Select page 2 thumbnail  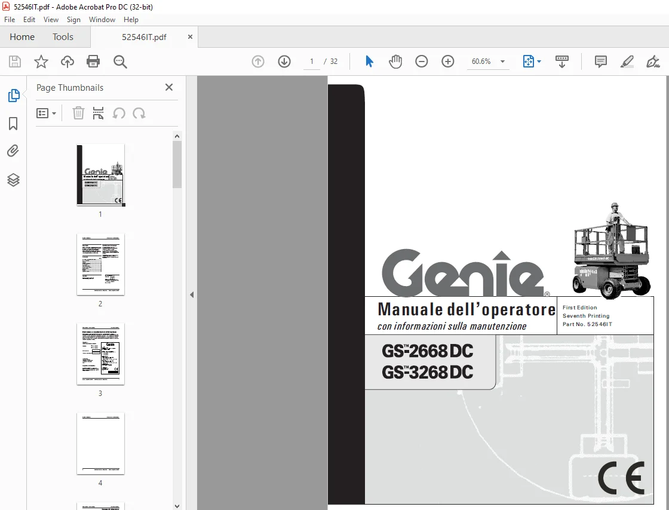[x=101, y=265]
